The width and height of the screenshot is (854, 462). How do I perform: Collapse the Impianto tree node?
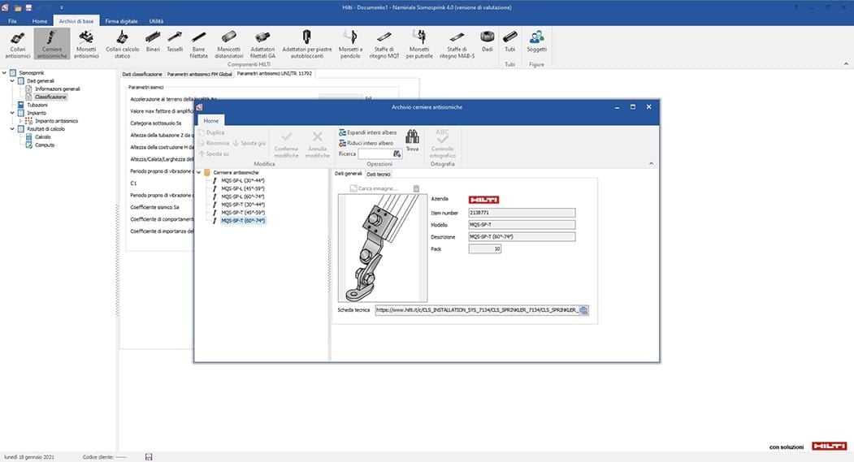(x=12, y=113)
